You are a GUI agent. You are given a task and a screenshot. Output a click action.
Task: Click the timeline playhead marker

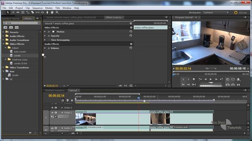(139, 99)
